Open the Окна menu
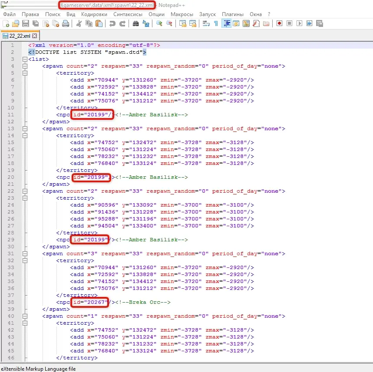The height and width of the screenshot is (372, 373). (255, 14)
